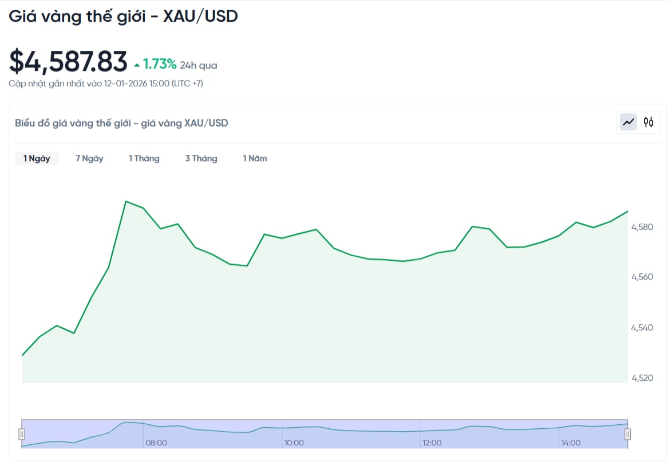The width and height of the screenshot is (668, 462).
Task: Click the "Giá vàng thế giới – XAU/USD" title
Action: [124, 16]
